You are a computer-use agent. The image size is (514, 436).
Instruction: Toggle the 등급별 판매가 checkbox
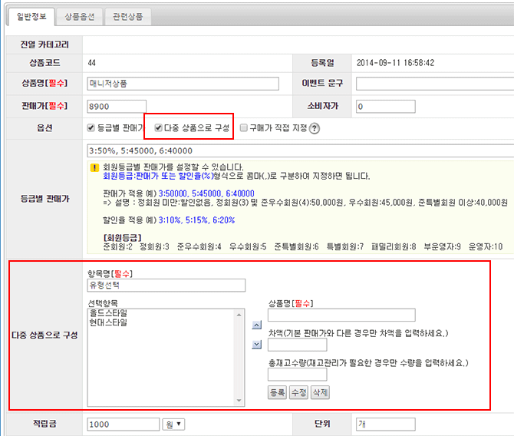tap(92, 128)
